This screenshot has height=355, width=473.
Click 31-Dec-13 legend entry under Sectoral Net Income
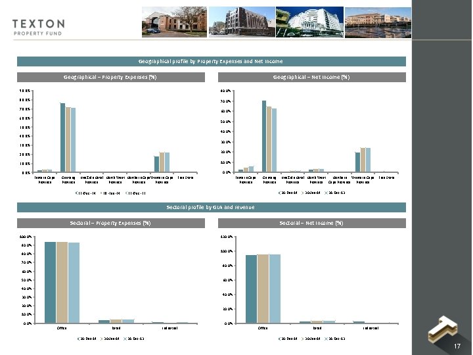(x=335, y=339)
